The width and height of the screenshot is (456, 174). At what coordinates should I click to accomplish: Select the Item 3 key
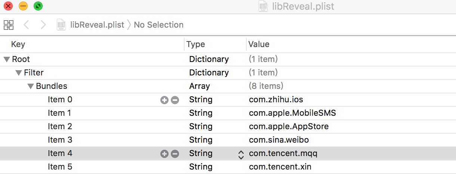(x=60, y=140)
